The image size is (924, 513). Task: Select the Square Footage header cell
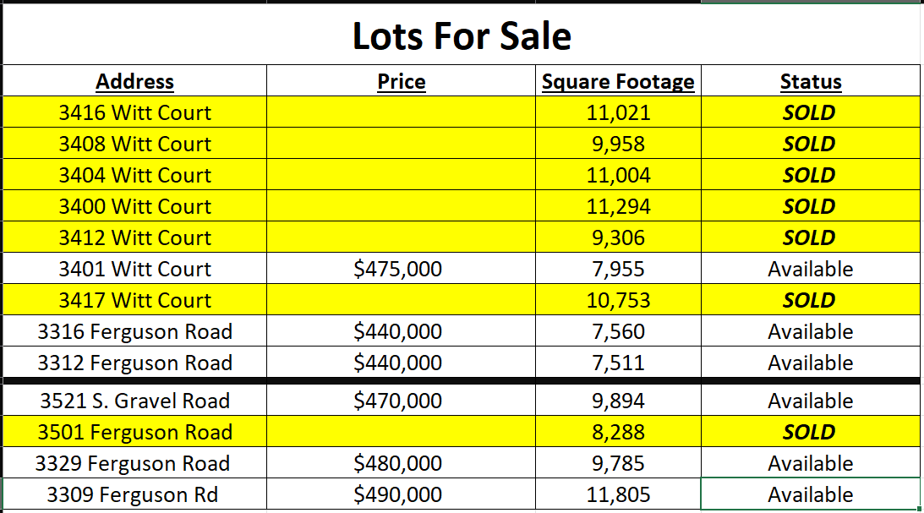pyautogui.click(x=618, y=80)
